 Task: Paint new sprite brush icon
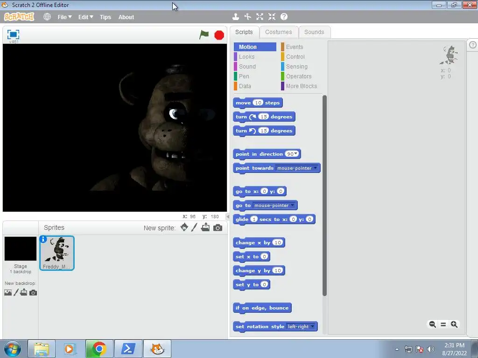tap(194, 227)
